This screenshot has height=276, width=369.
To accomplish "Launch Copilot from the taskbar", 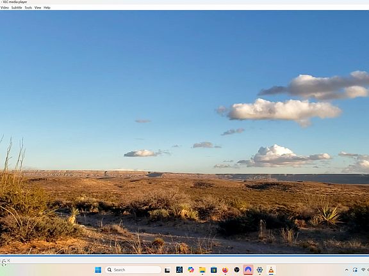I will click(191, 270).
